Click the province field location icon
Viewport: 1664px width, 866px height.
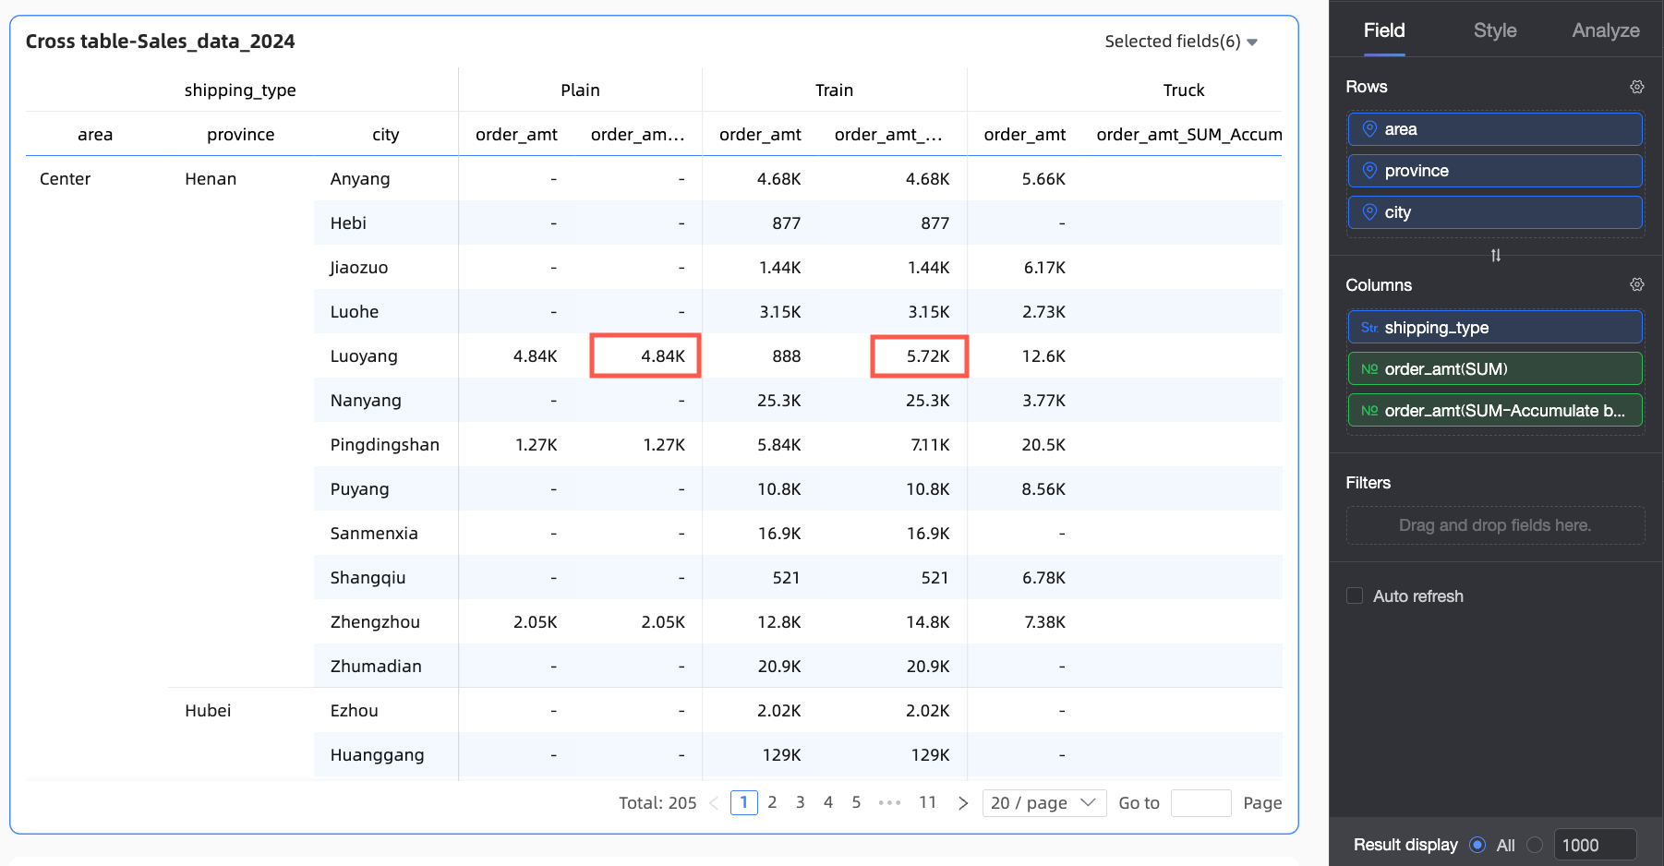[x=1369, y=171]
